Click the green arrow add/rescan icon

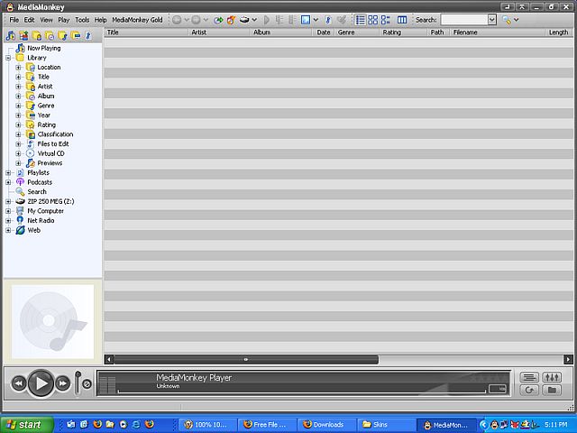pos(218,20)
